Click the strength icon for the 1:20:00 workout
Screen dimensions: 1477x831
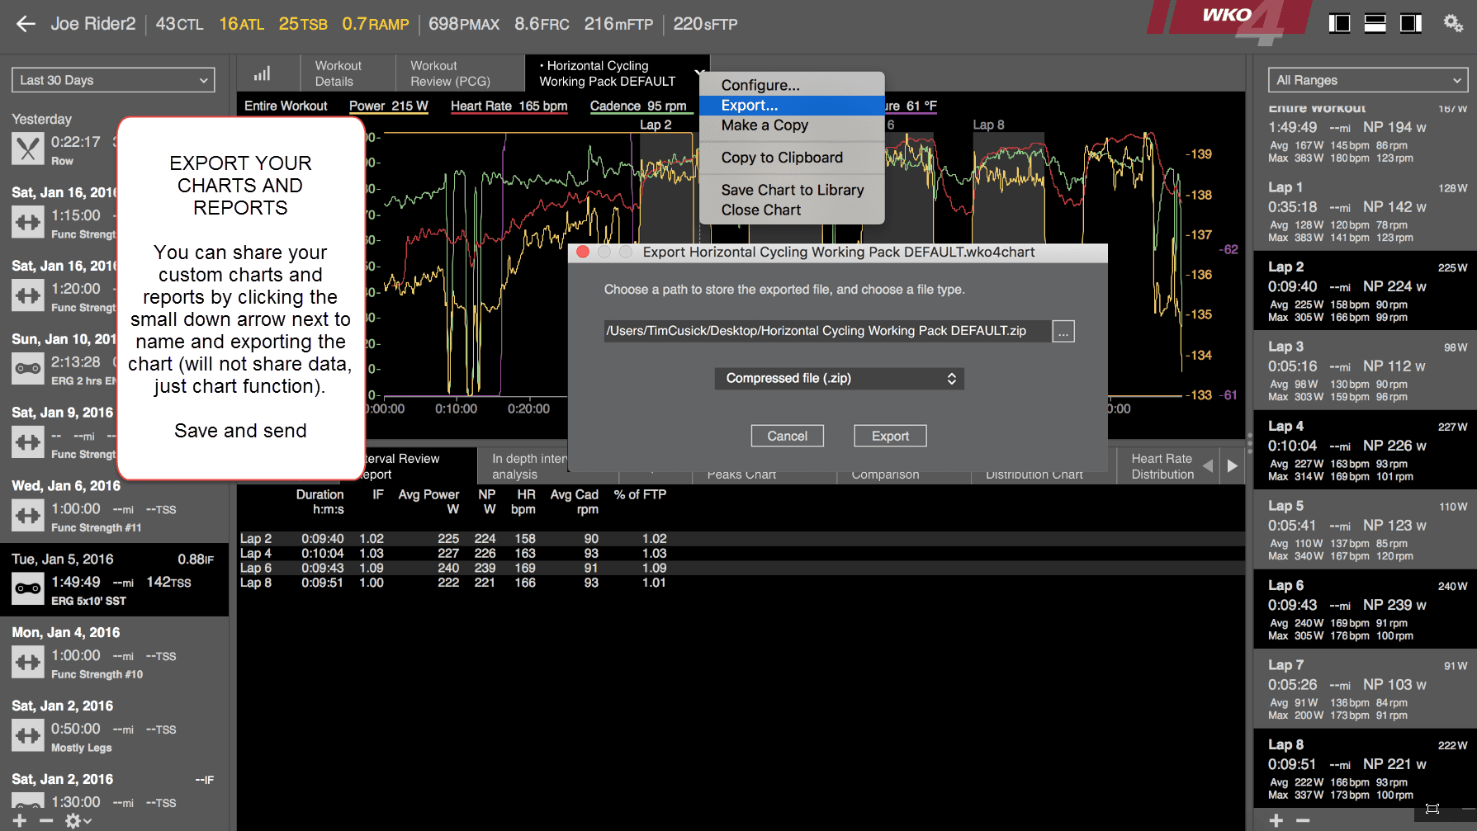[x=28, y=295]
